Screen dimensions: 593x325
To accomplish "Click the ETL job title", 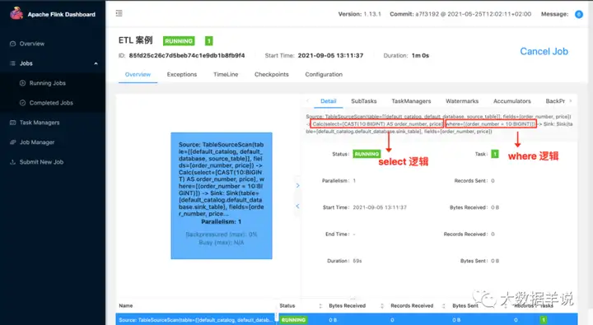I will (135, 40).
